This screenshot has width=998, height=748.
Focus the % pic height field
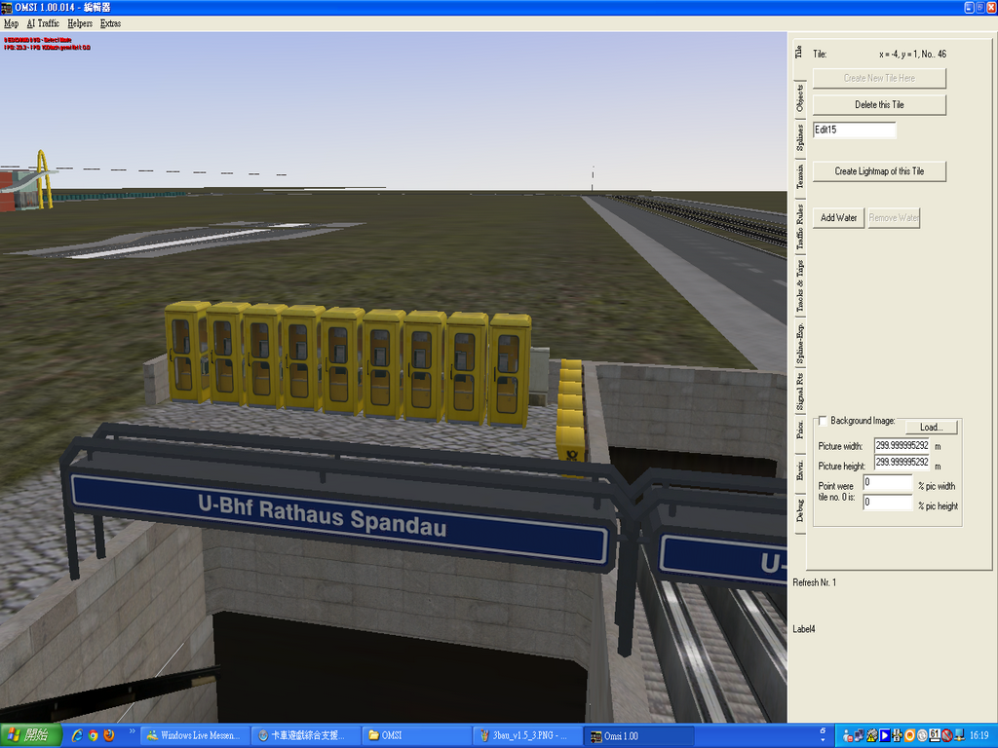click(x=888, y=502)
